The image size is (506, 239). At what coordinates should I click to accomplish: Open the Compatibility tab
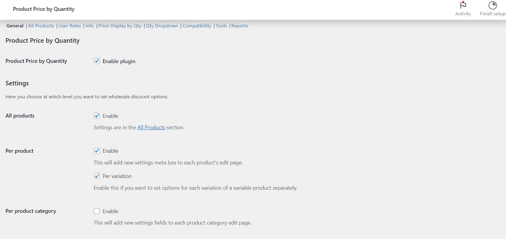pyautogui.click(x=197, y=26)
